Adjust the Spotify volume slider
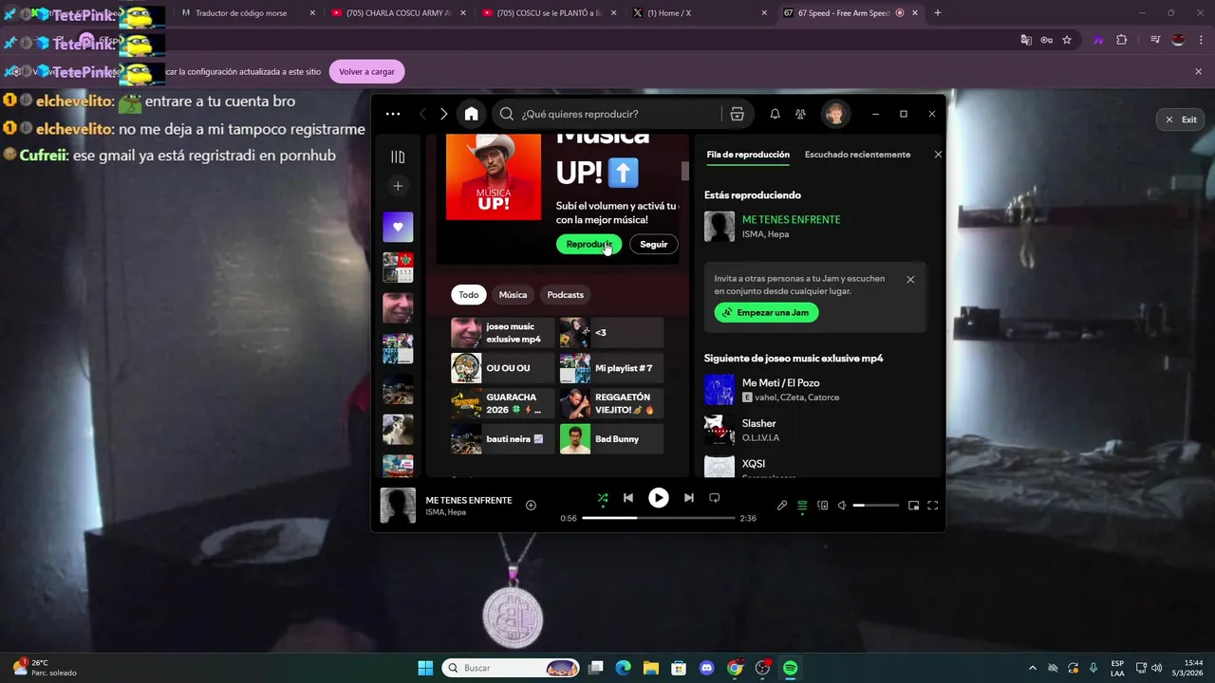 coord(876,506)
